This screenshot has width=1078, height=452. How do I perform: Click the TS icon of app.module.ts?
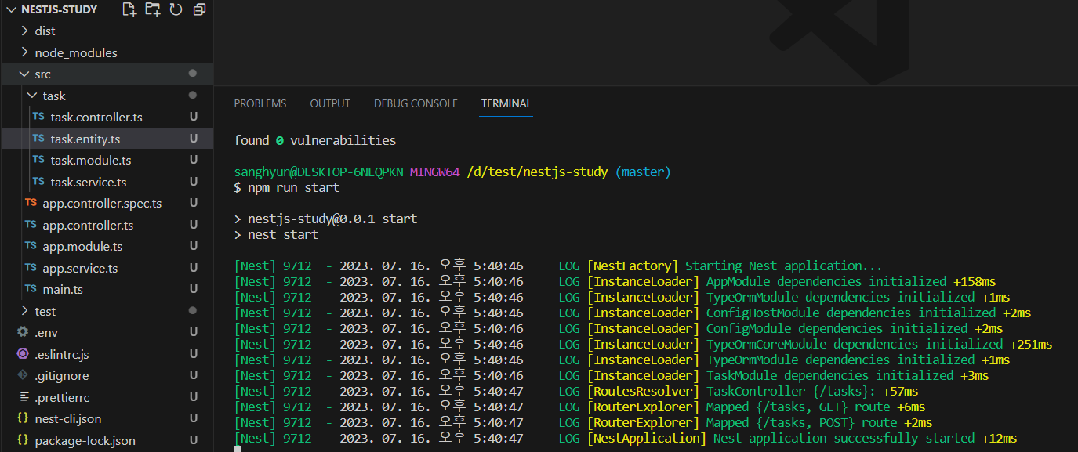click(x=31, y=246)
